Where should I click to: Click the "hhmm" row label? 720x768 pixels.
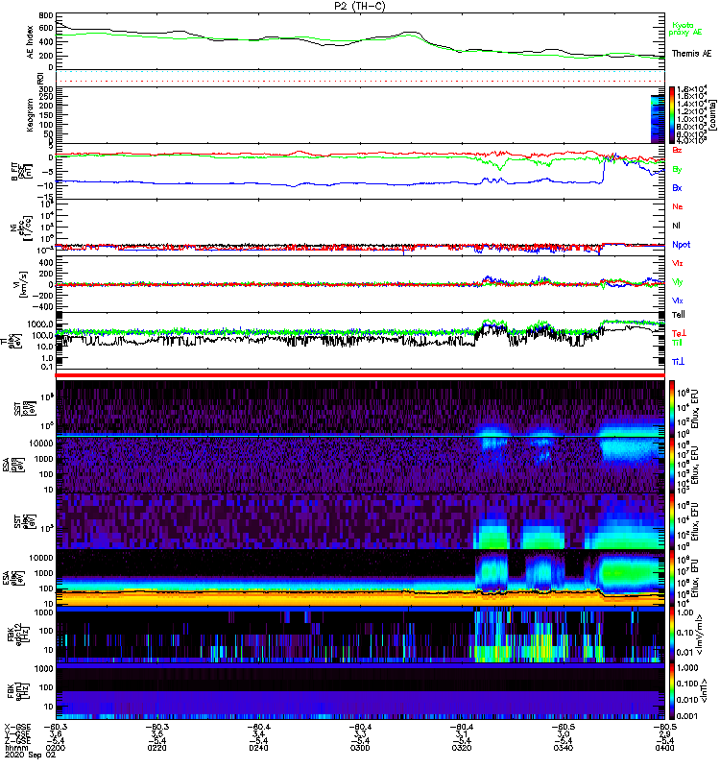15,748
